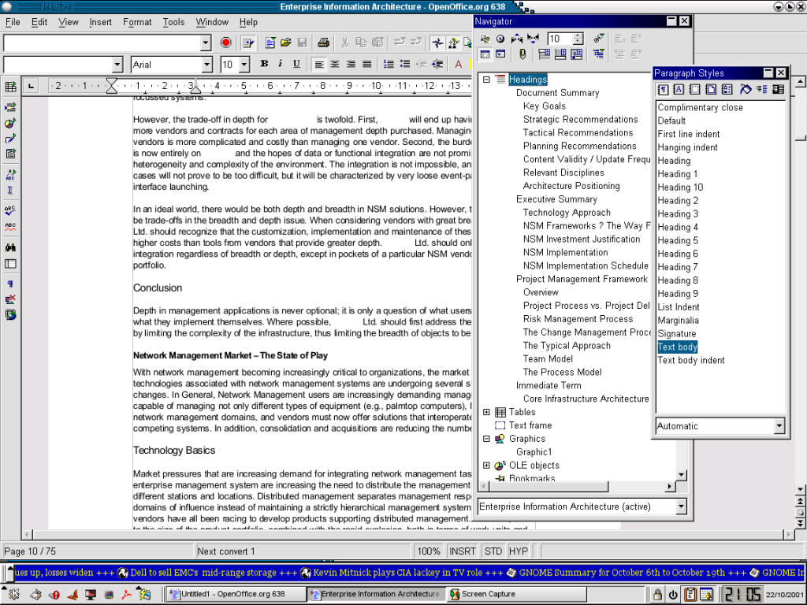
Task: Click the Set Reminder icon in Navigator
Action: pyautogui.click(x=522, y=54)
